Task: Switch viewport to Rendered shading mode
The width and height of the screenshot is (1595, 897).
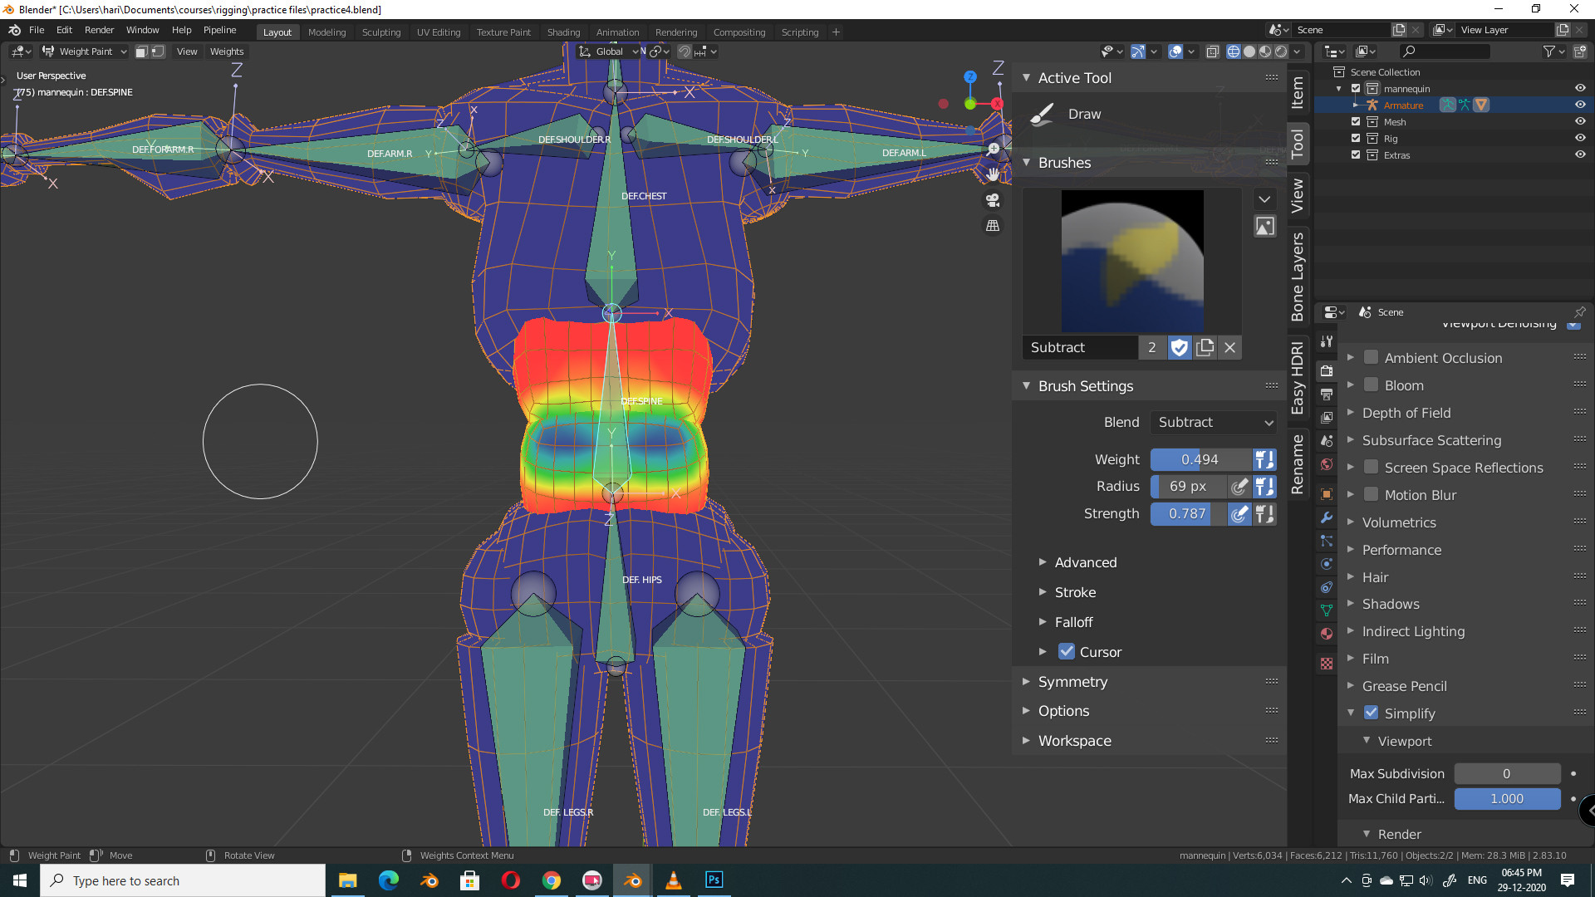Action: coord(1280,51)
